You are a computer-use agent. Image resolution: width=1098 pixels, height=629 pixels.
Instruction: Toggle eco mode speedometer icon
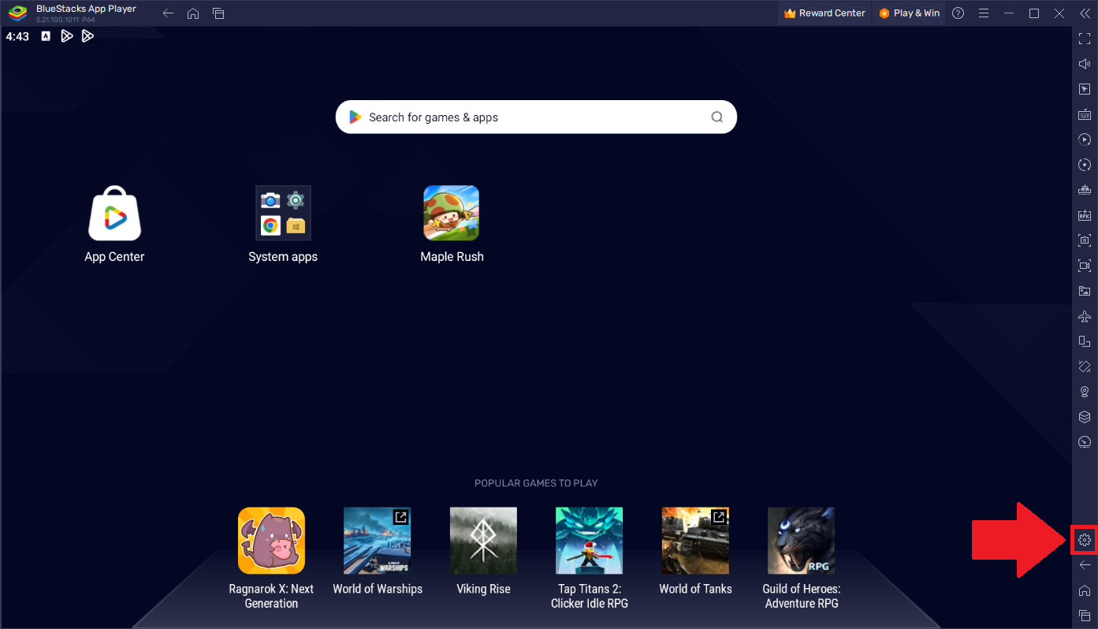click(x=1085, y=442)
